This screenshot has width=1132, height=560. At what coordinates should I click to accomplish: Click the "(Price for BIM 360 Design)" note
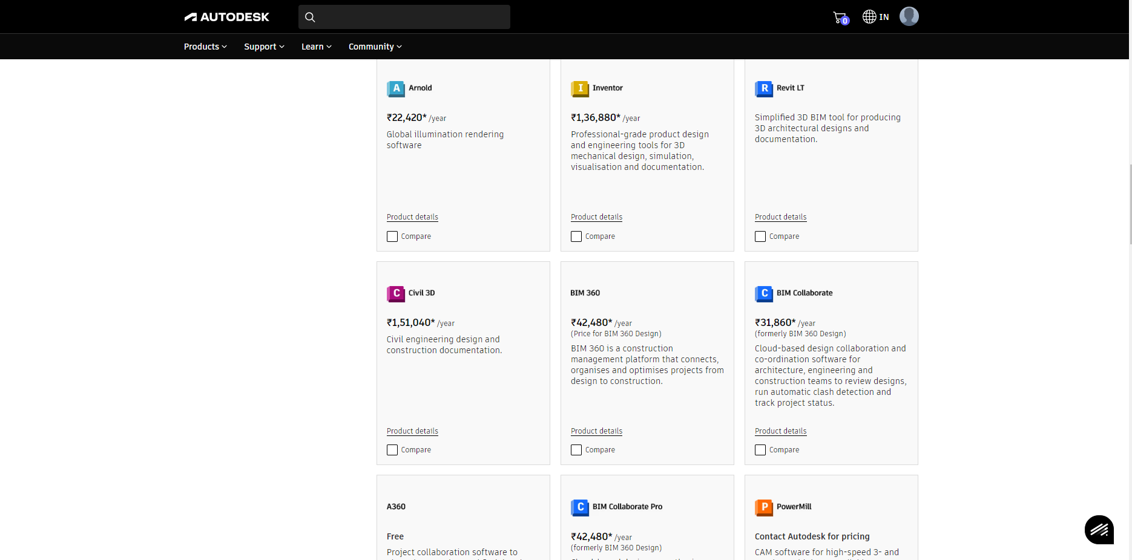tap(616, 334)
